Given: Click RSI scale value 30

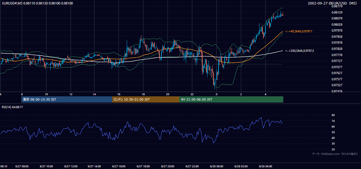Looking at the screenshot, I should point(333,144).
